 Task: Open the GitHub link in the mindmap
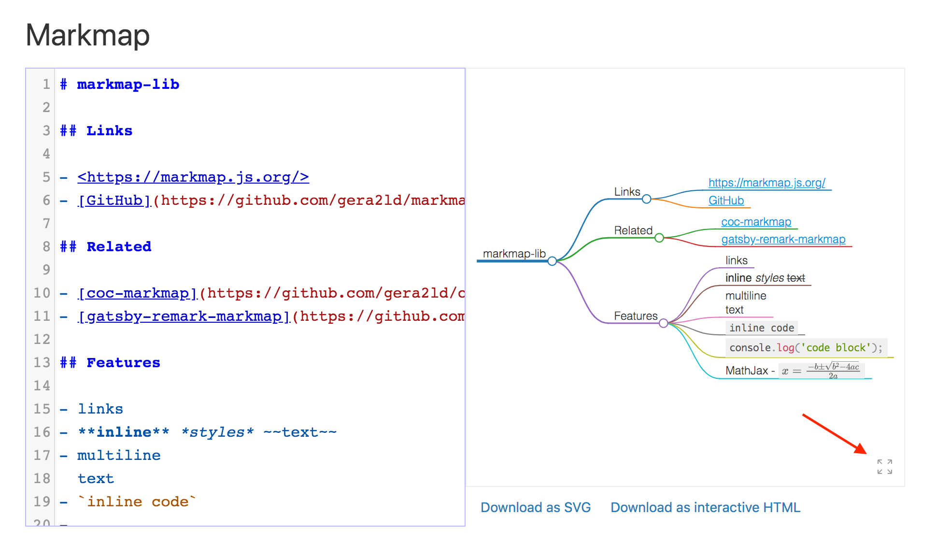726,200
